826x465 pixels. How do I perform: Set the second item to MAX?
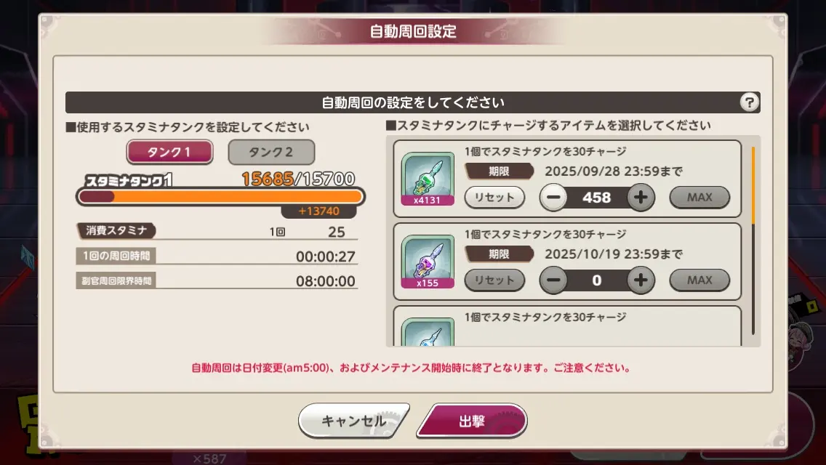tap(699, 280)
